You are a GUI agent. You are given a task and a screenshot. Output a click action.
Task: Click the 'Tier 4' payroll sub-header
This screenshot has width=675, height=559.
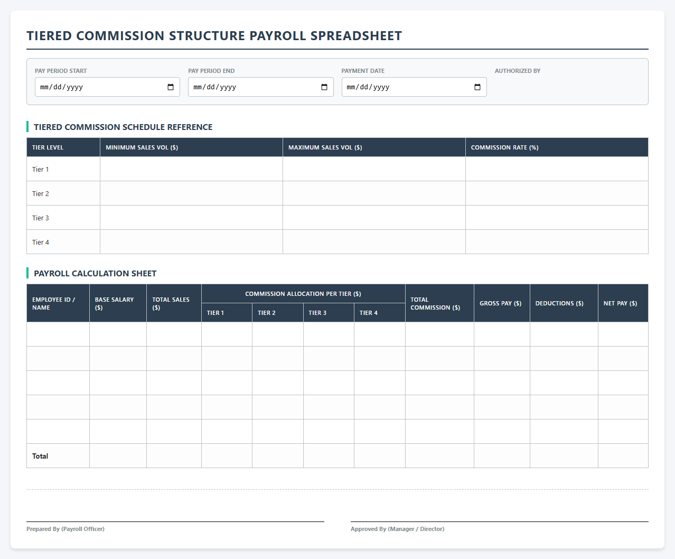380,313
